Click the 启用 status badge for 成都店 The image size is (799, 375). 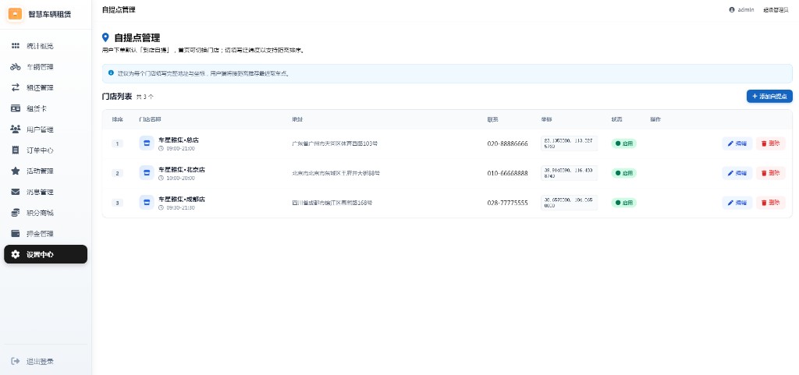pyautogui.click(x=623, y=203)
